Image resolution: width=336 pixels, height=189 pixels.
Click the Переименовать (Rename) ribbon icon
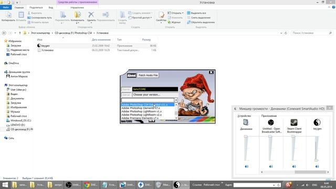click(106, 15)
